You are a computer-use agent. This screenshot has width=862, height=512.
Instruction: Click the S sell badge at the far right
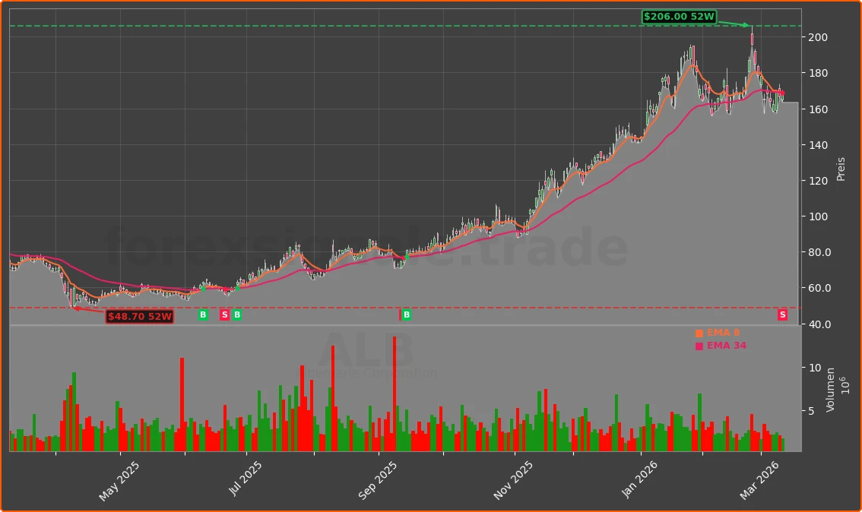(781, 314)
